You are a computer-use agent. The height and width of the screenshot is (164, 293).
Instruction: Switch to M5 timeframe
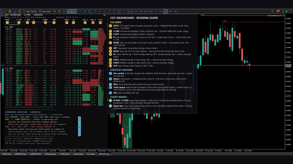point(141,11)
